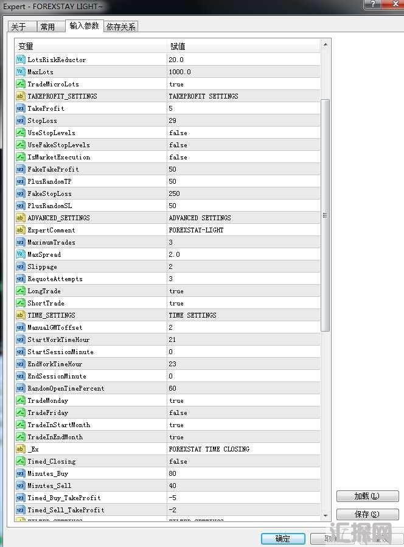Click the scrollbar up arrow
This screenshot has width=404, height=547.
(326, 44)
